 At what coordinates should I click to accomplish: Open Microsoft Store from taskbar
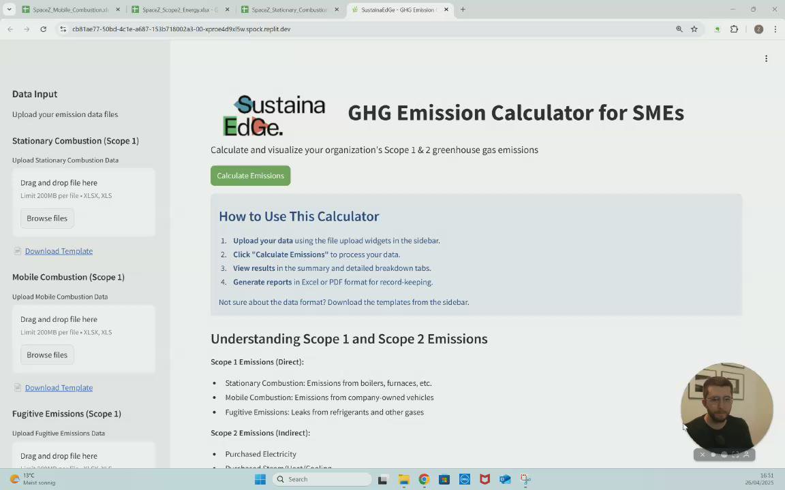coord(444,480)
